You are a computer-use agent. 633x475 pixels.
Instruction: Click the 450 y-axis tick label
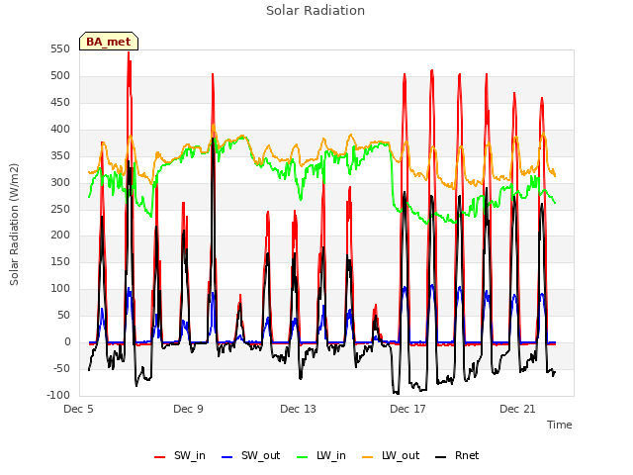coord(60,103)
